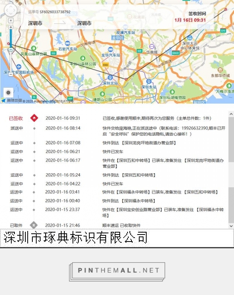Click the 深圳仙湖植物园 green icon
The width and height of the screenshot is (234, 295).
pyautogui.click(x=172, y=92)
